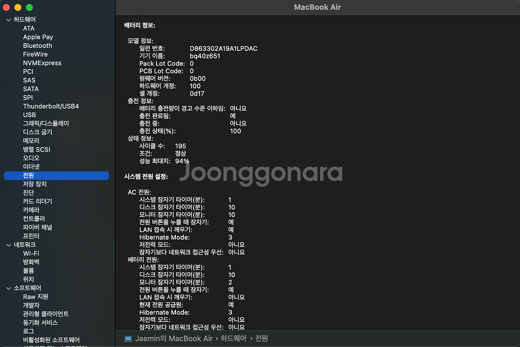Click firmware version value 0b00
520x347 pixels.
[198, 79]
